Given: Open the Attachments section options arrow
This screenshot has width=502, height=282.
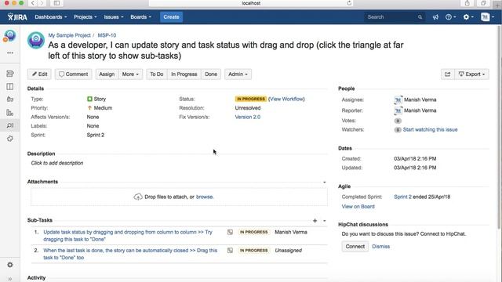Looking at the screenshot, I should (324, 182).
